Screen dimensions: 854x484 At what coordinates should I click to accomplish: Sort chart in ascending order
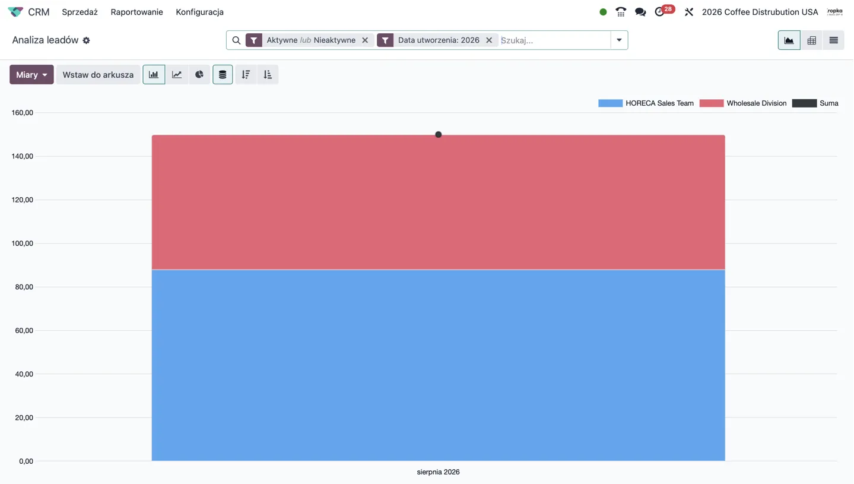[x=268, y=75]
